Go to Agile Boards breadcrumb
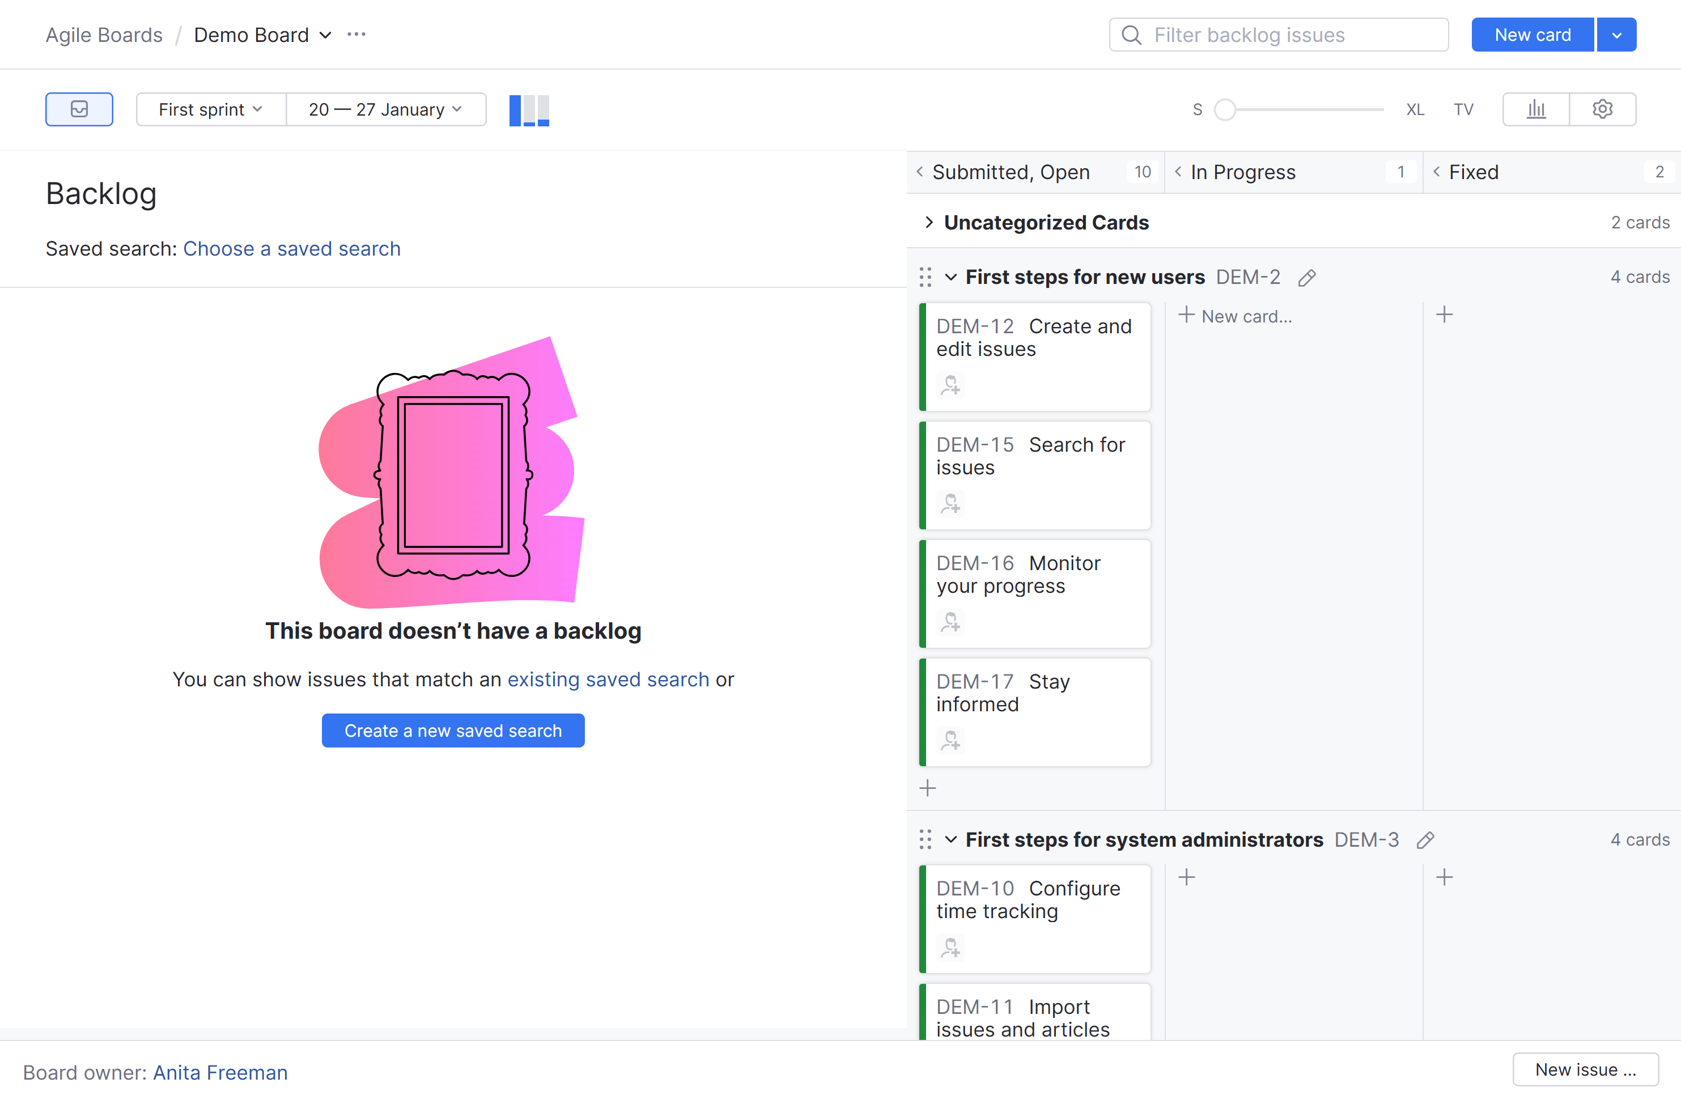 point(104,35)
